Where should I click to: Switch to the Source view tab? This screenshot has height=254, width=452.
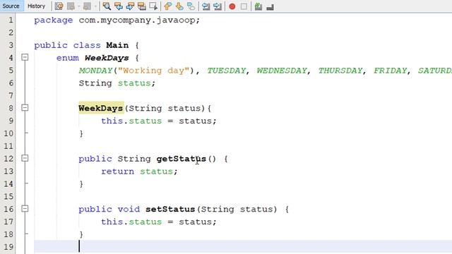point(11,6)
